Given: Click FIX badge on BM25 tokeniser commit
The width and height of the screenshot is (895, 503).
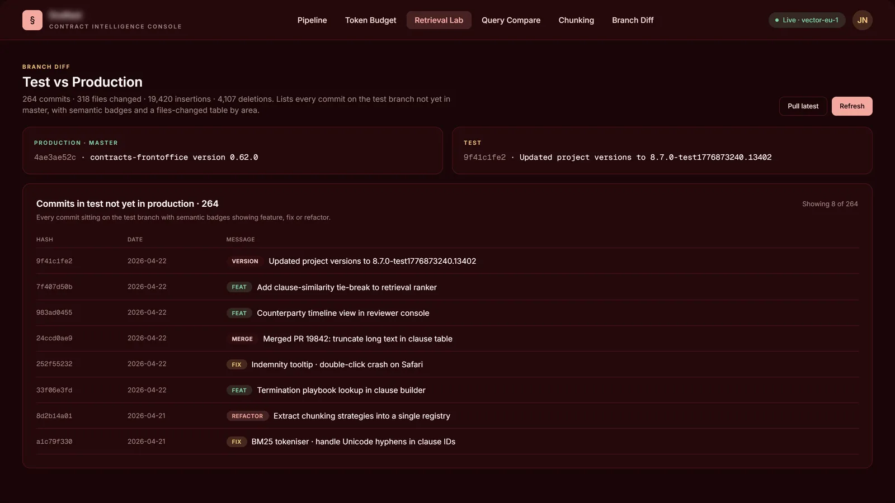Looking at the screenshot, I should pyautogui.click(x=237, y=442).
